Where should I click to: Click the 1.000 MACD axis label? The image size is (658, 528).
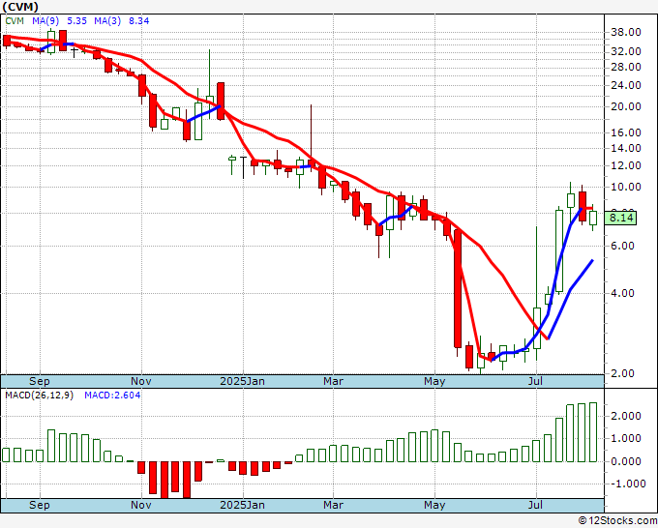pyautogui.click(x=626, y=439)
